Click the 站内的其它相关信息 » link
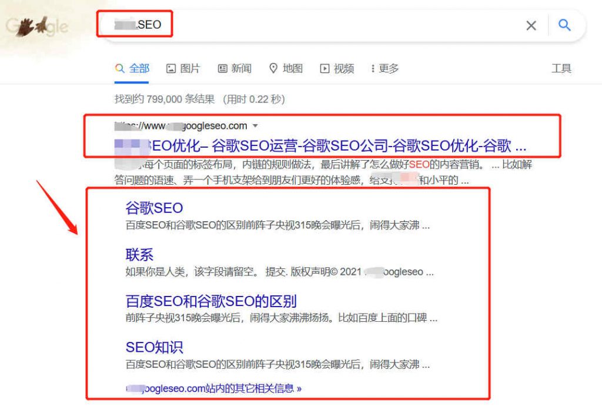602x406 pixels. coord(214,388)
